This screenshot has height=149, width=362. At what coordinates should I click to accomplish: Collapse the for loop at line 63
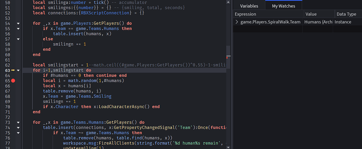pyautogui.click(x=18, y=70)
